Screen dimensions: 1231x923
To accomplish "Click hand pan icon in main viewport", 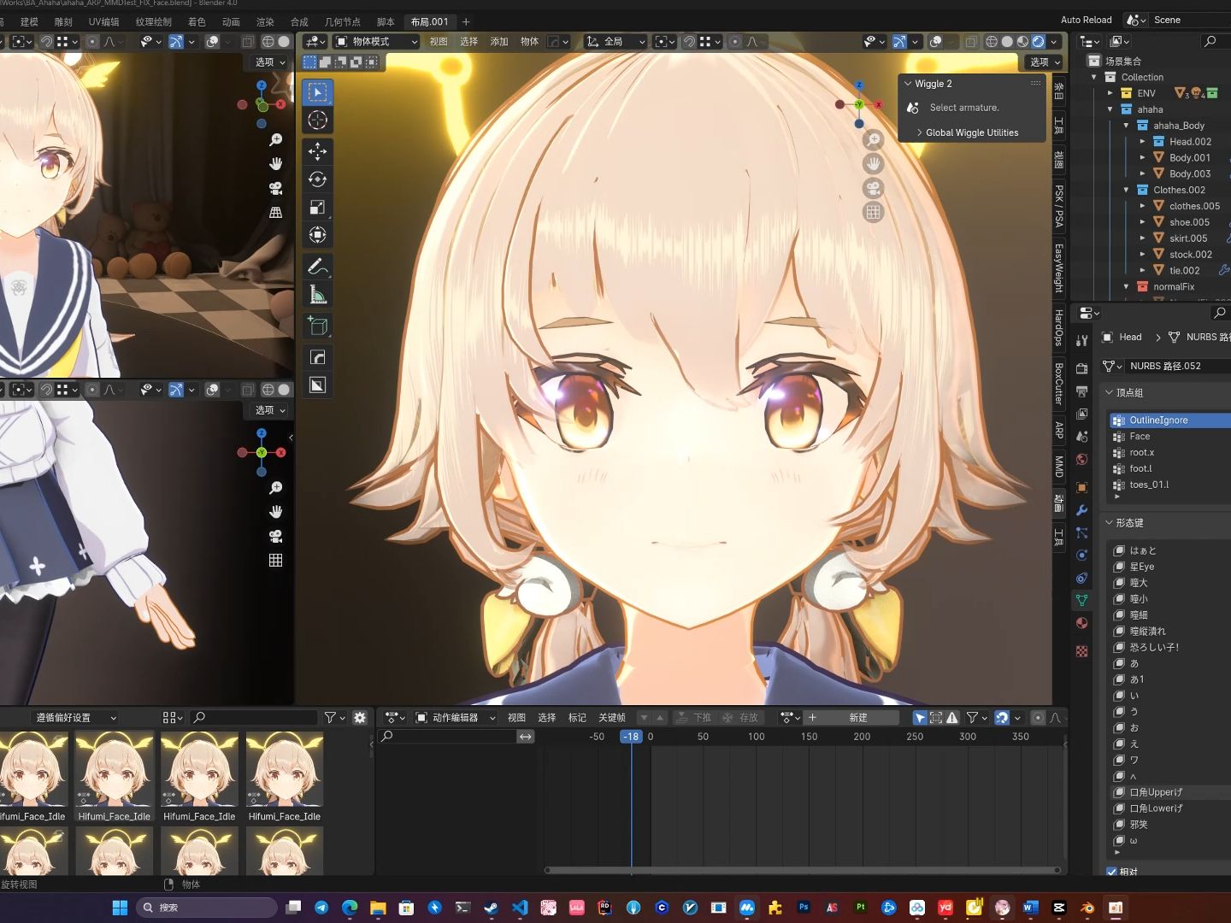I will [x=873, y=163].
